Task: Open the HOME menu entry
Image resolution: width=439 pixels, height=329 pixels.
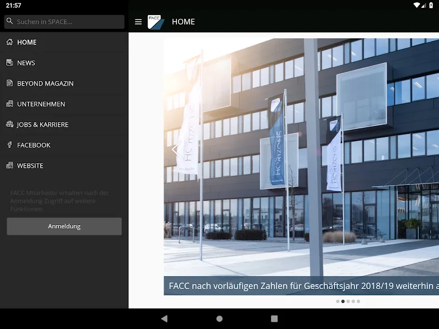Action: tap(64, 42)
